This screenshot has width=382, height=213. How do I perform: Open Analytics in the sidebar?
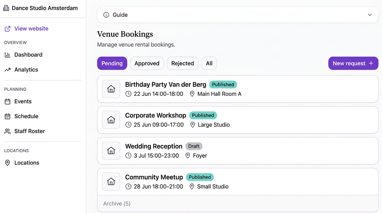click(26, 70)
